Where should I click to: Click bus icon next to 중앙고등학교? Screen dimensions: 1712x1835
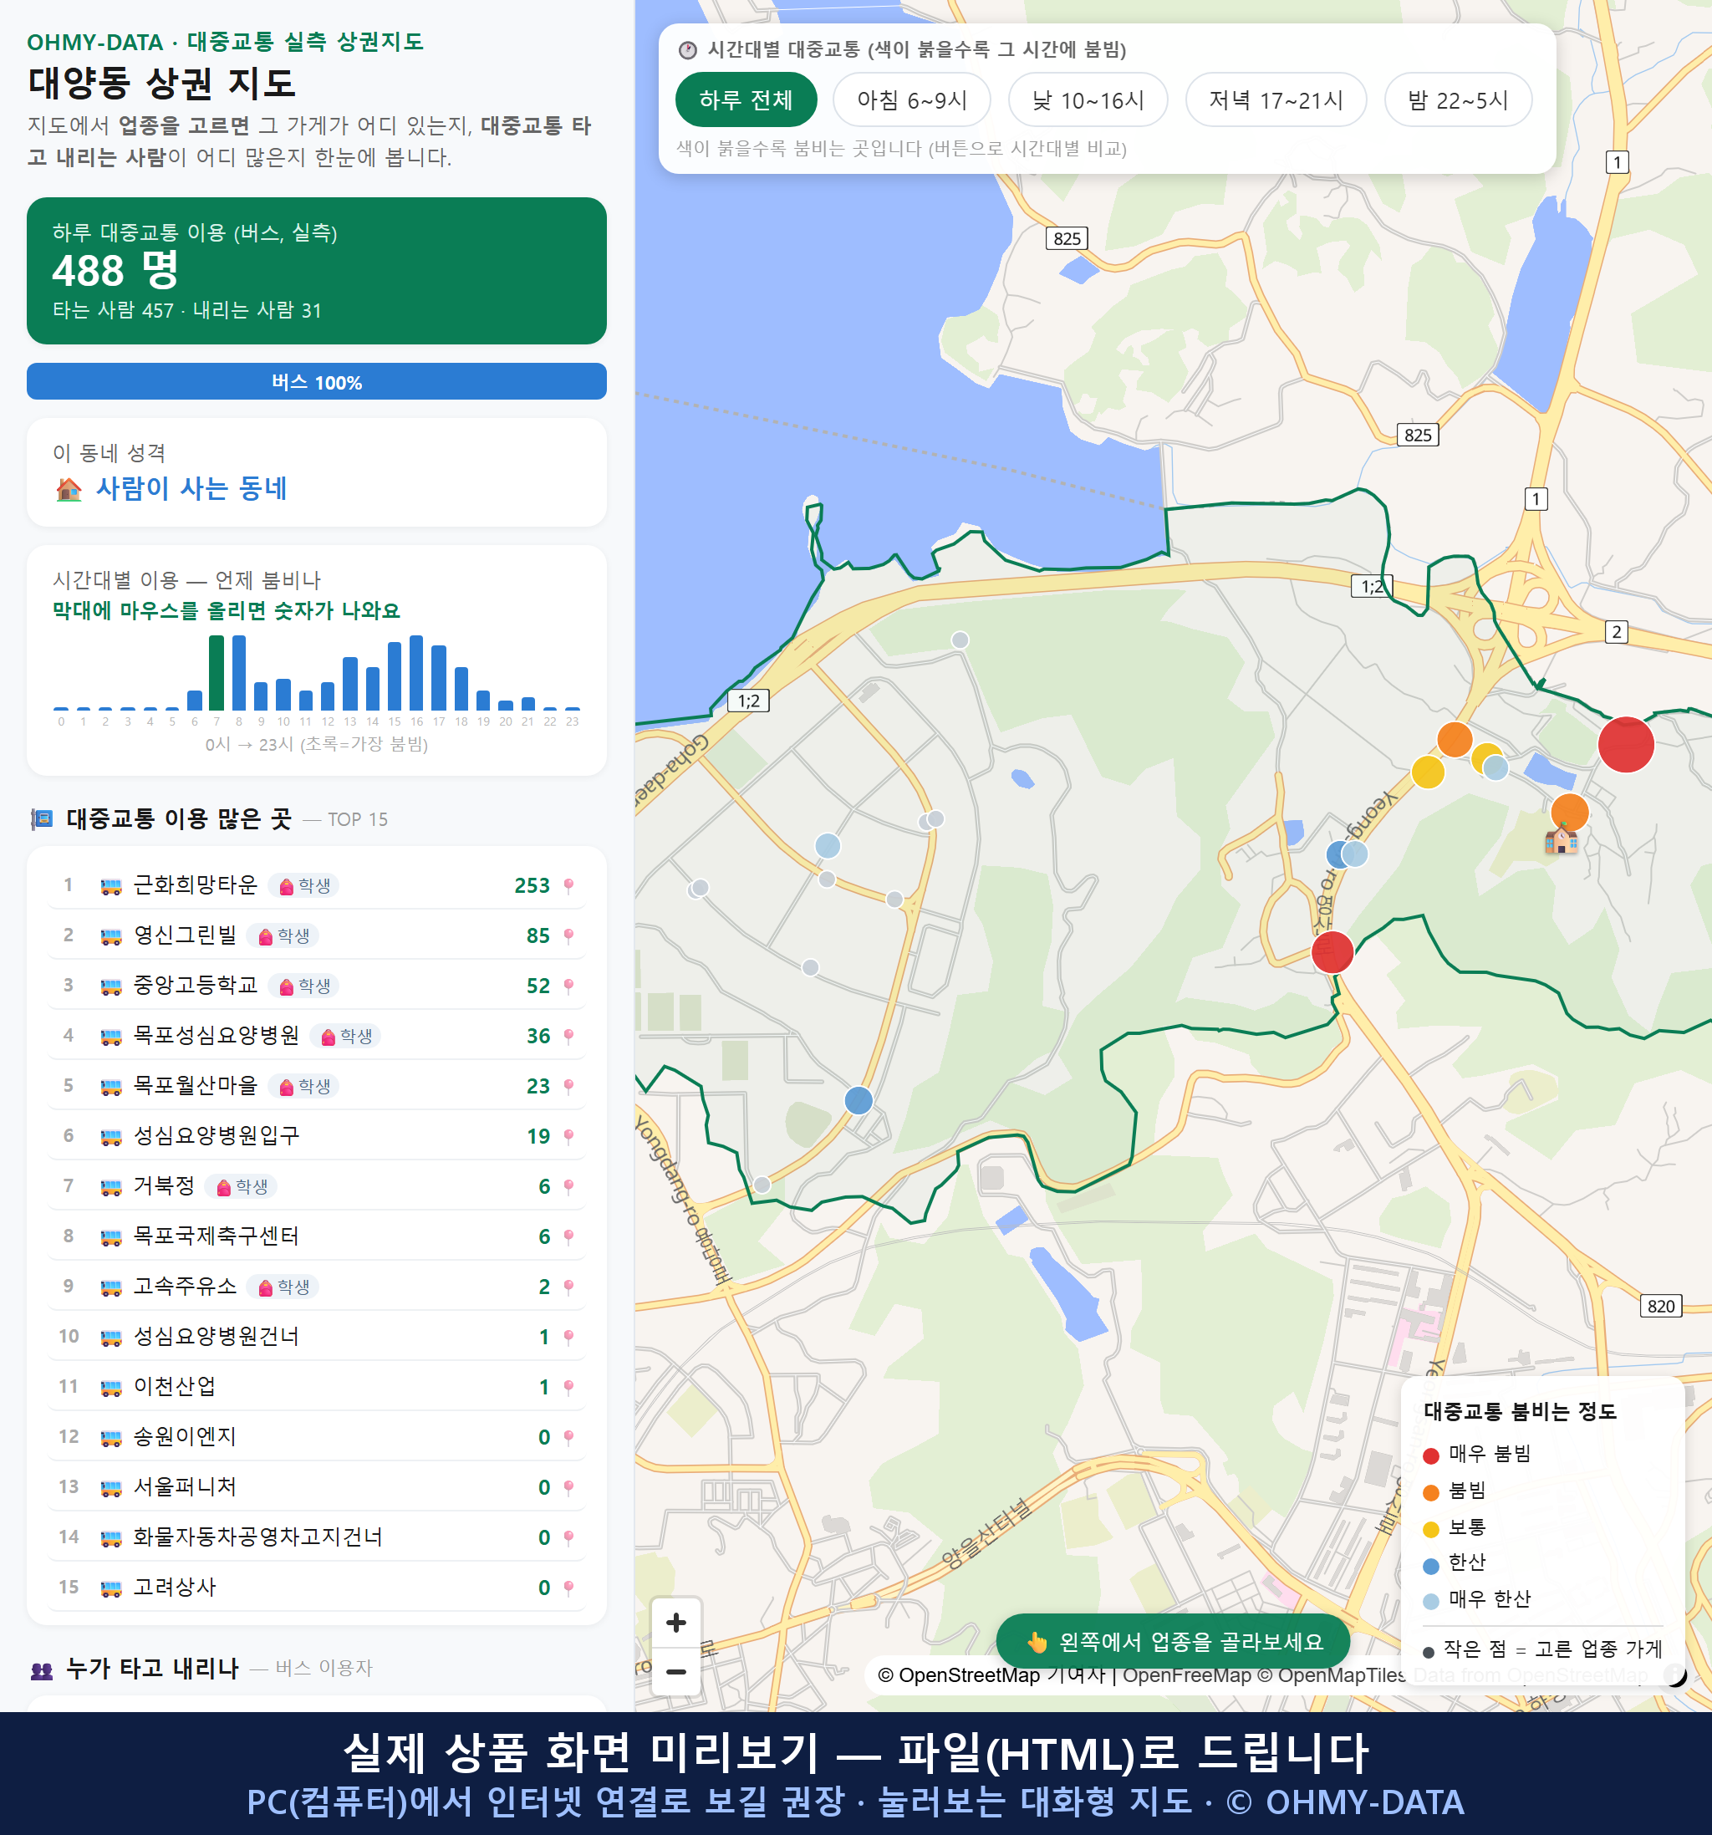click(110, 986)
